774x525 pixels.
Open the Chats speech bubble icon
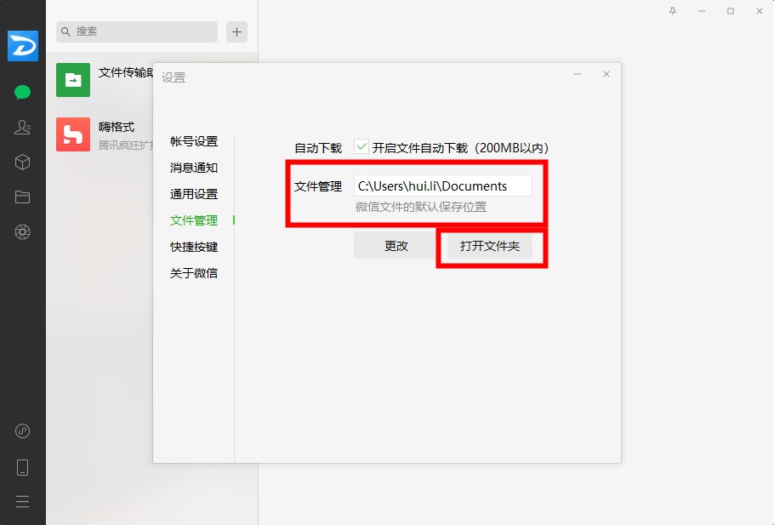22,93
